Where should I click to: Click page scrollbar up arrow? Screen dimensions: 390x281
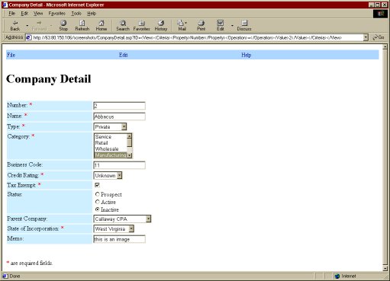(385, 46)
